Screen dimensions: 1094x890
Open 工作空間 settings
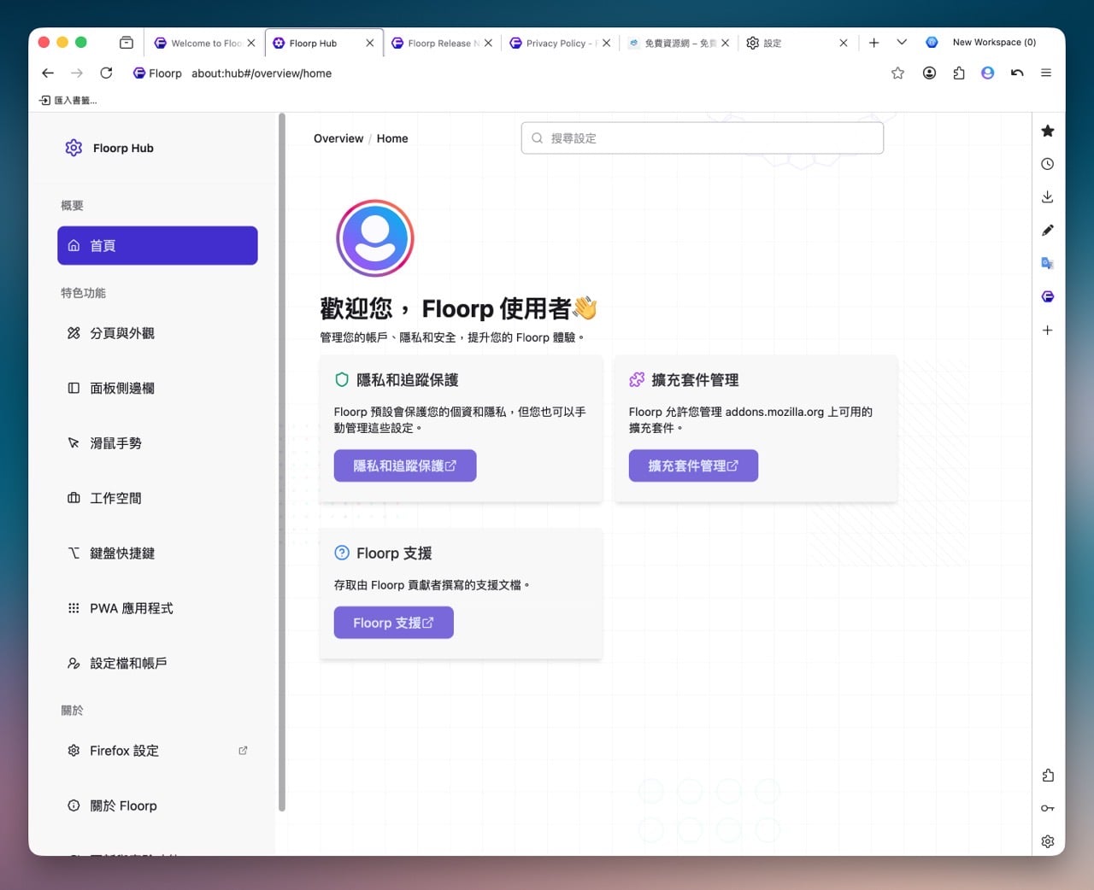click(157, 498)
